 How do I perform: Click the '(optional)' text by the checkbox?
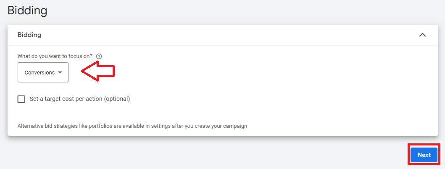[x=117, y=99]
